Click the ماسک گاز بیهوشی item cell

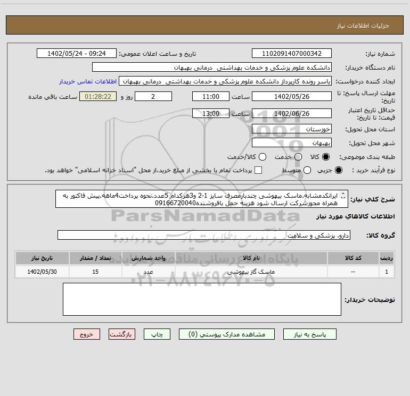251,272
